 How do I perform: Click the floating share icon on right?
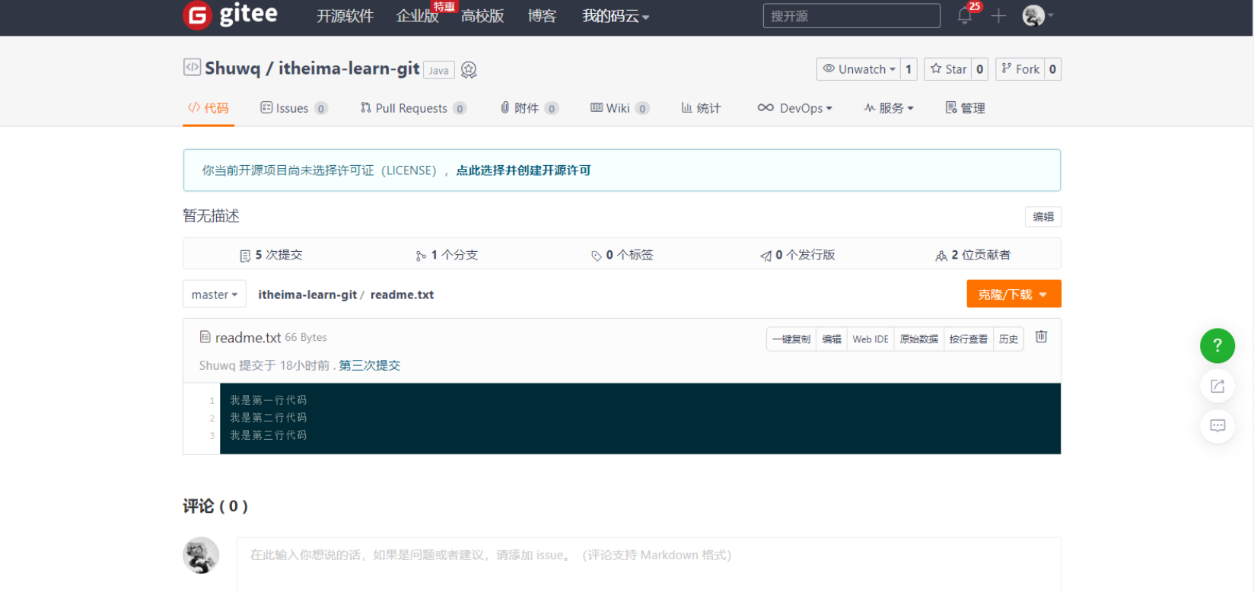click(1217, 386)
